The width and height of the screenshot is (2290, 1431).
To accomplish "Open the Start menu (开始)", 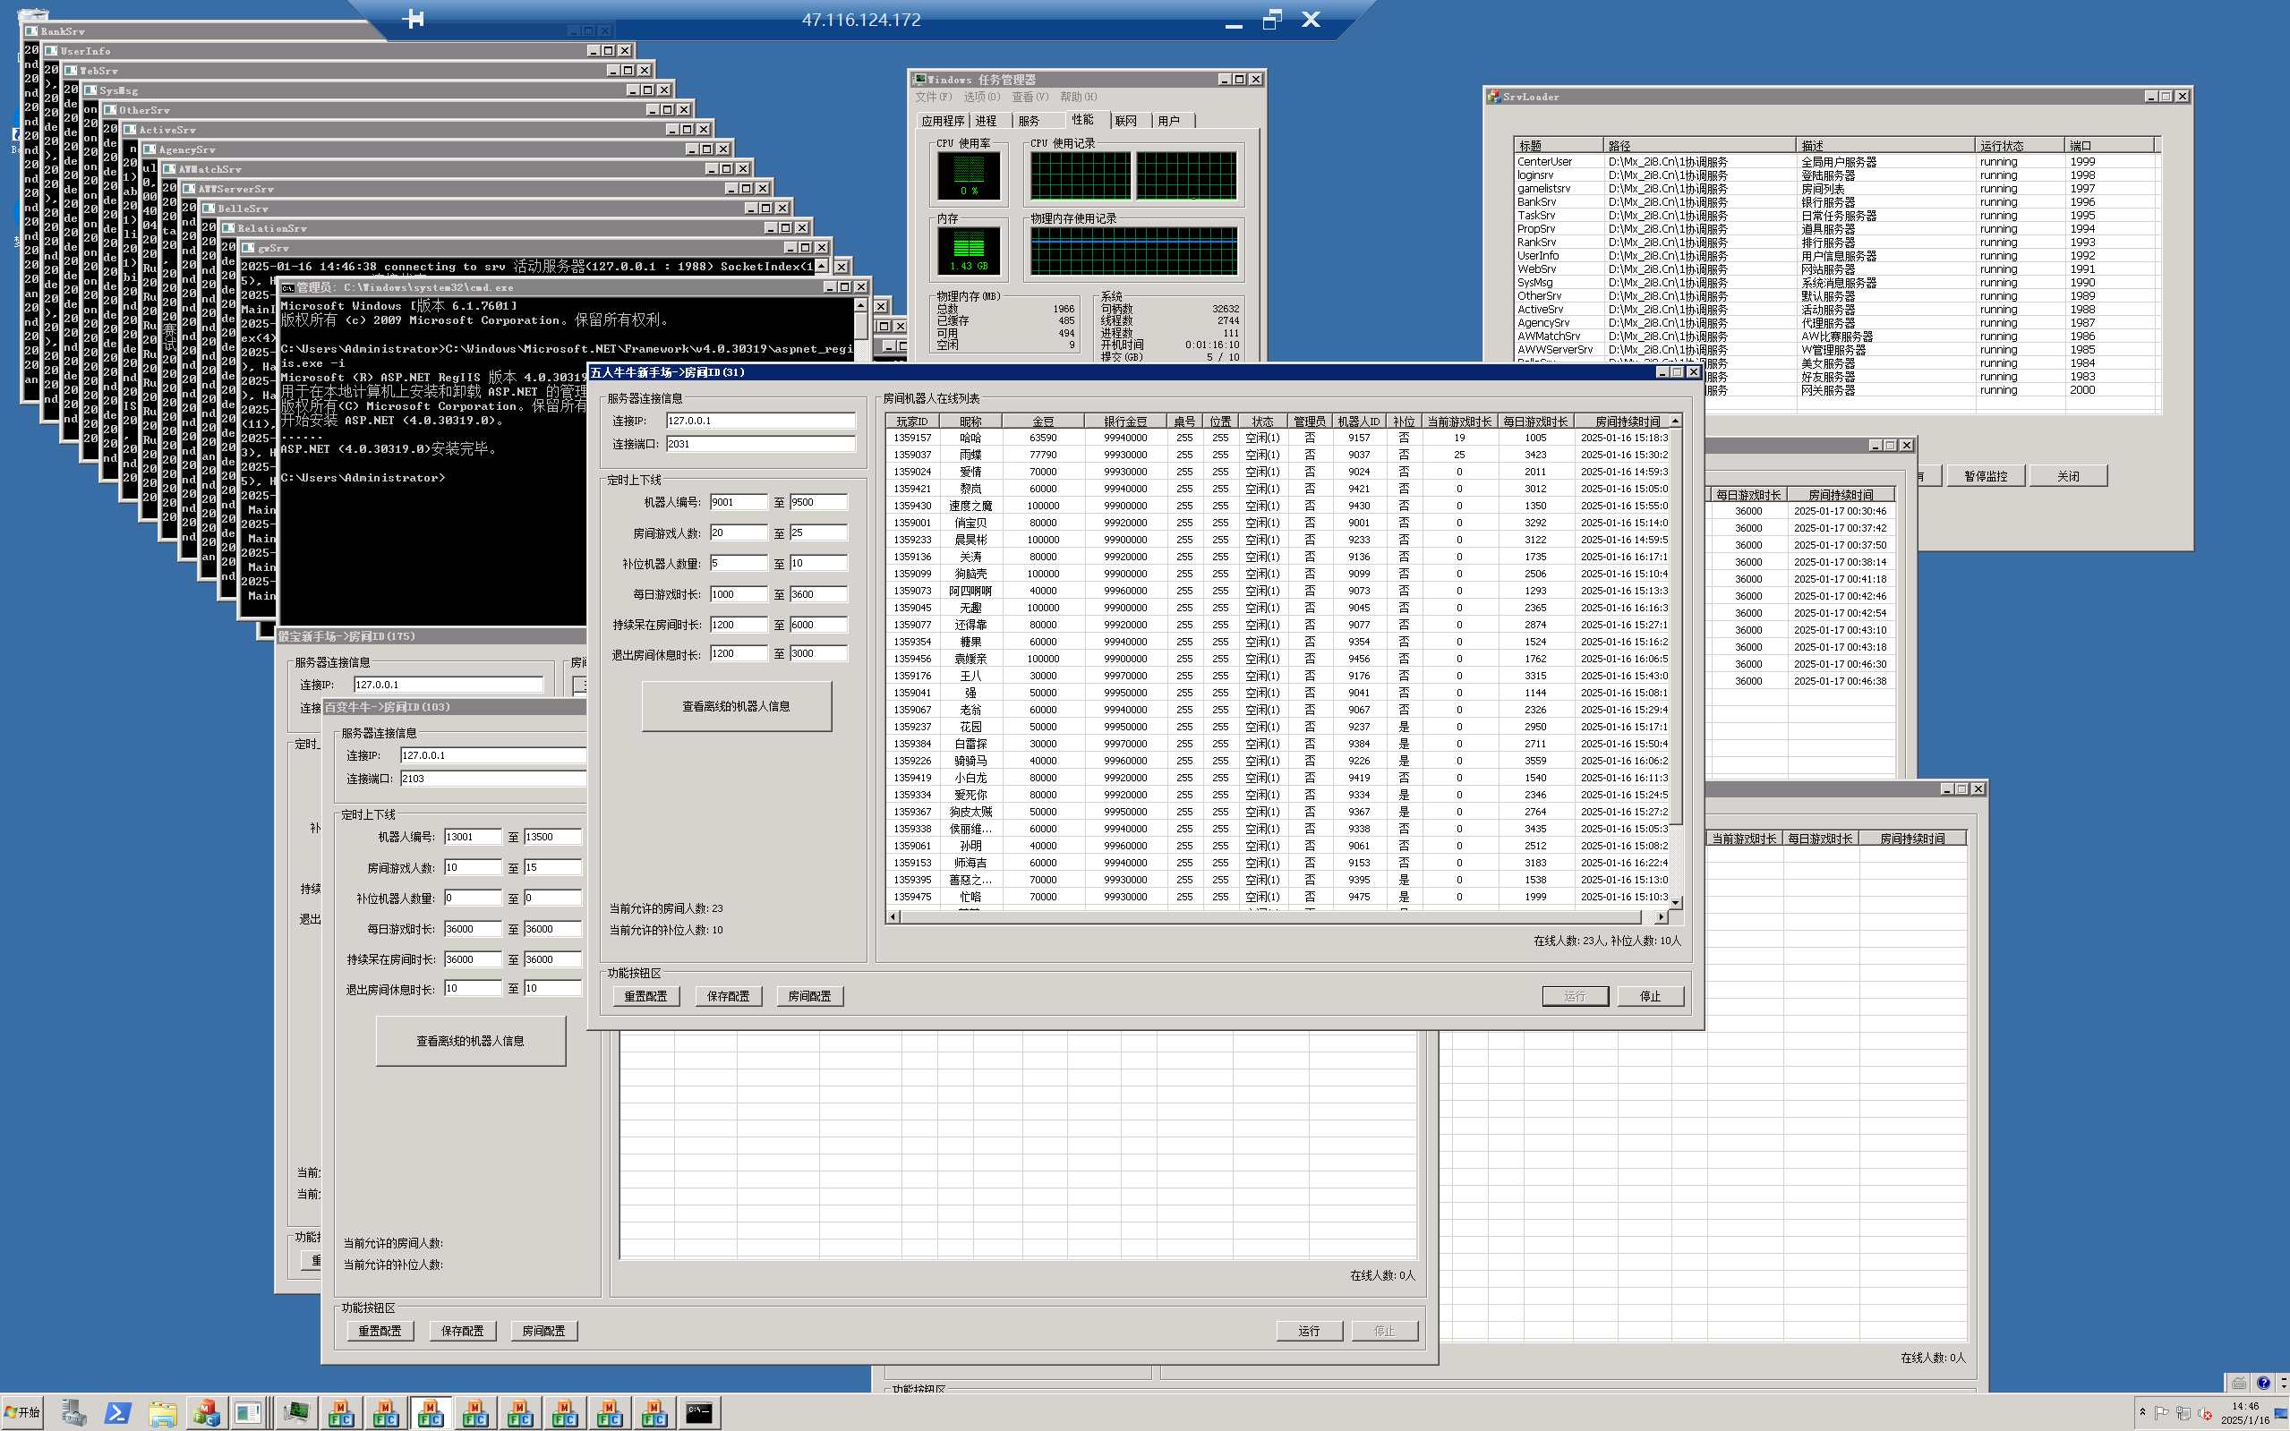I will coord(22,1412).
